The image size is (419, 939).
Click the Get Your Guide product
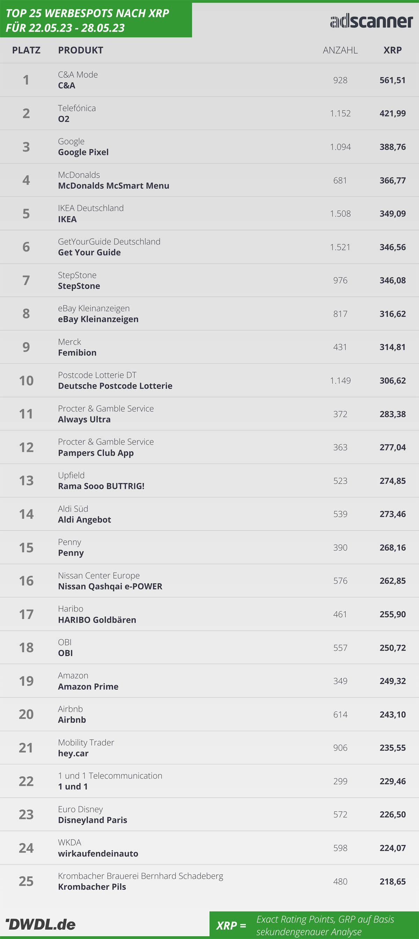point(89,252)
